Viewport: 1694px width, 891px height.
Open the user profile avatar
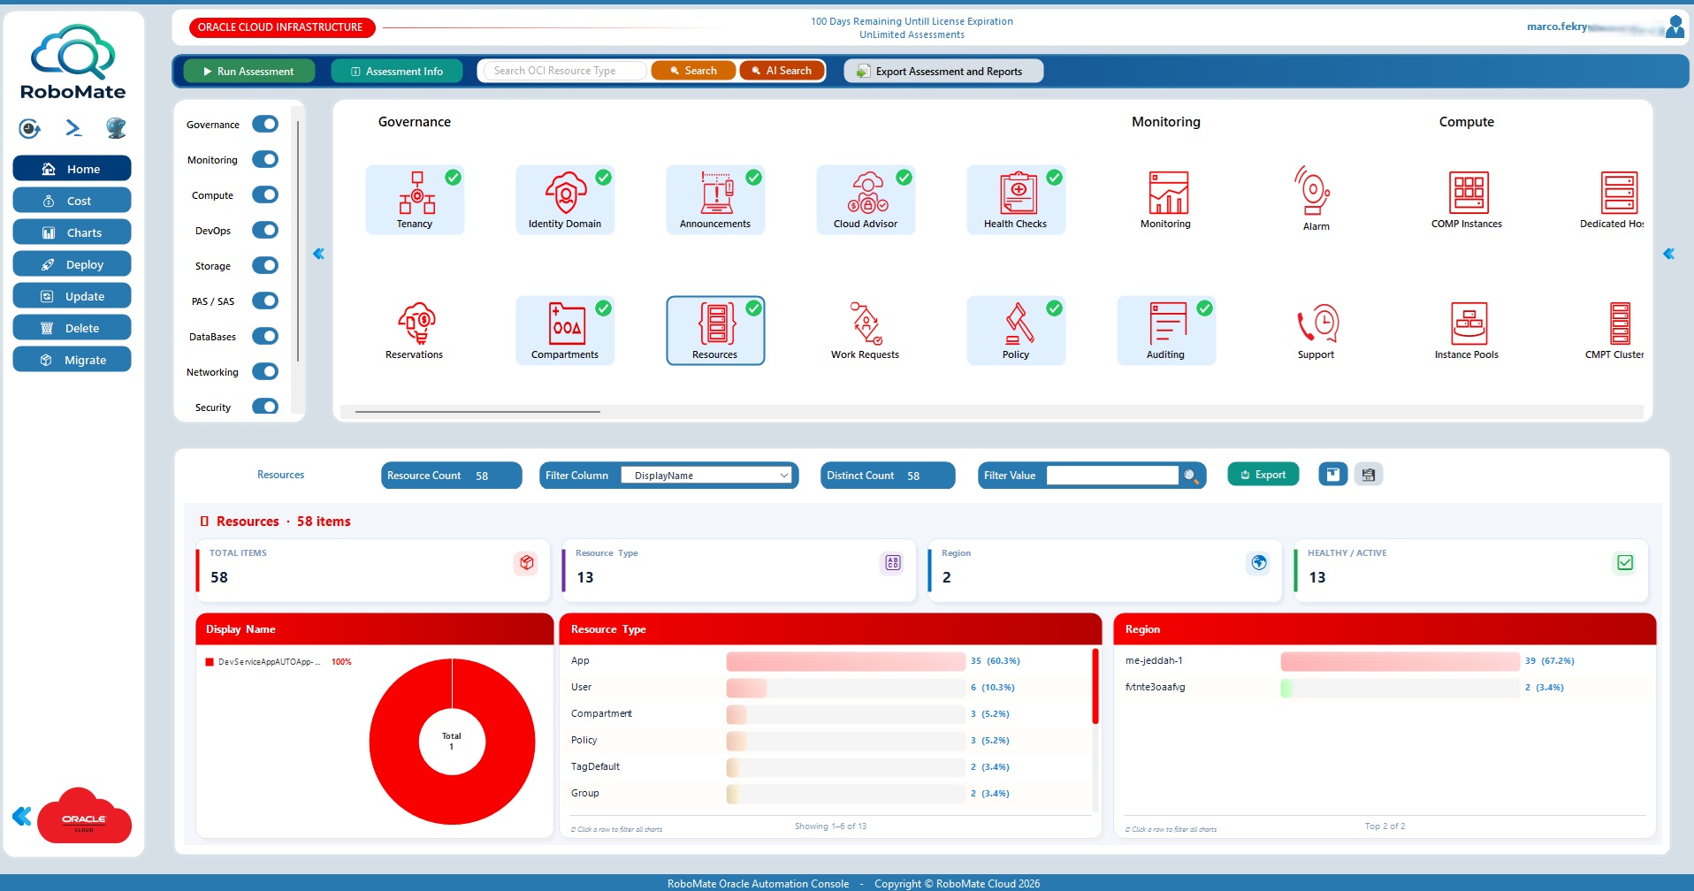click(x=1675, y=27)
